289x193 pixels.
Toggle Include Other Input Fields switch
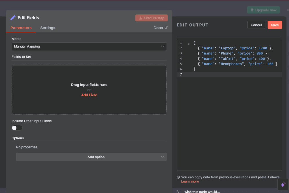click(x=17, y=128)
